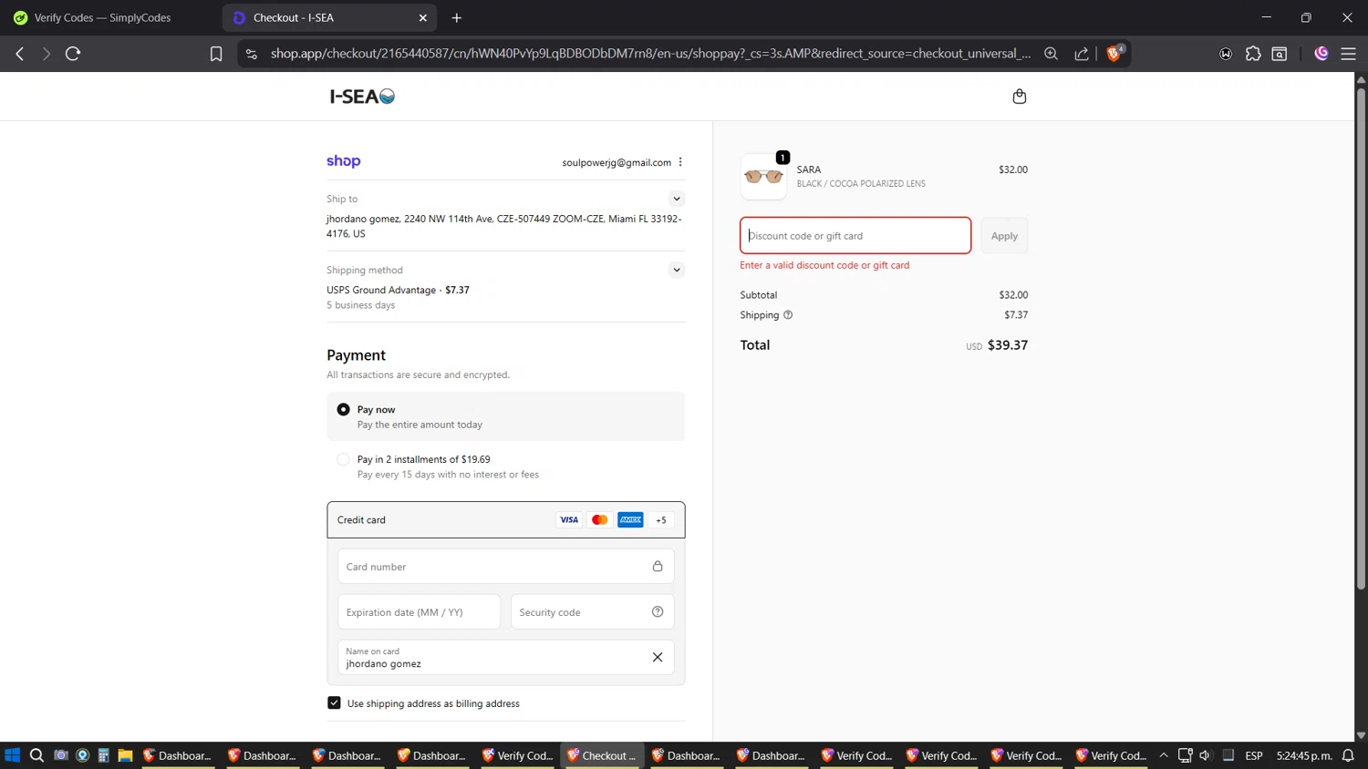Open a new browser tab

click(x=457, y=17)
